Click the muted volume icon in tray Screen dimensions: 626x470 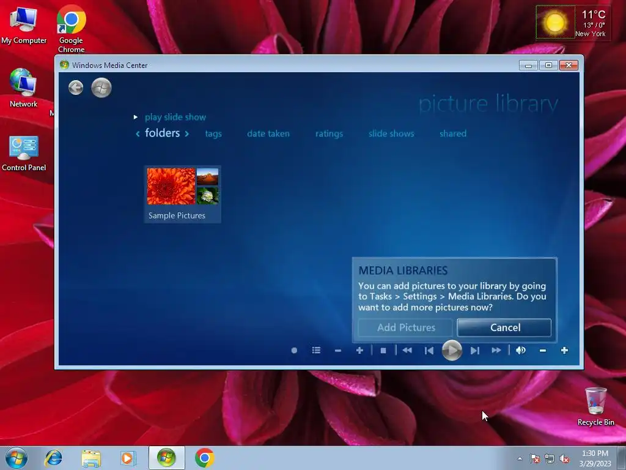(564, 458)
